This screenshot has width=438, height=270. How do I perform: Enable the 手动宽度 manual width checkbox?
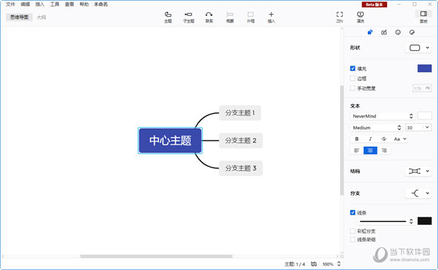click(353, 88)
